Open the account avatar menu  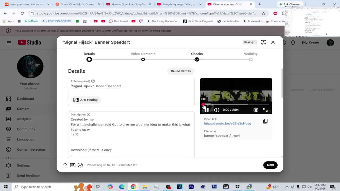pyautogui.click(x=330, y=42)
